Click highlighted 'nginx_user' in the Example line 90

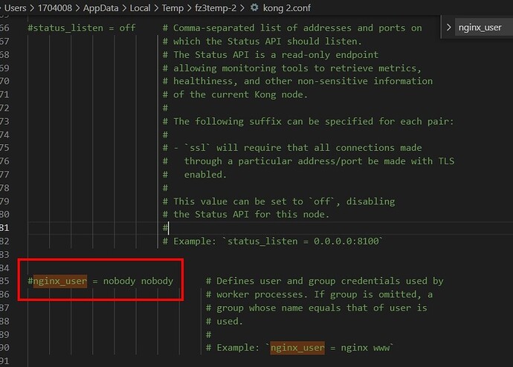[x=297, y=348]
